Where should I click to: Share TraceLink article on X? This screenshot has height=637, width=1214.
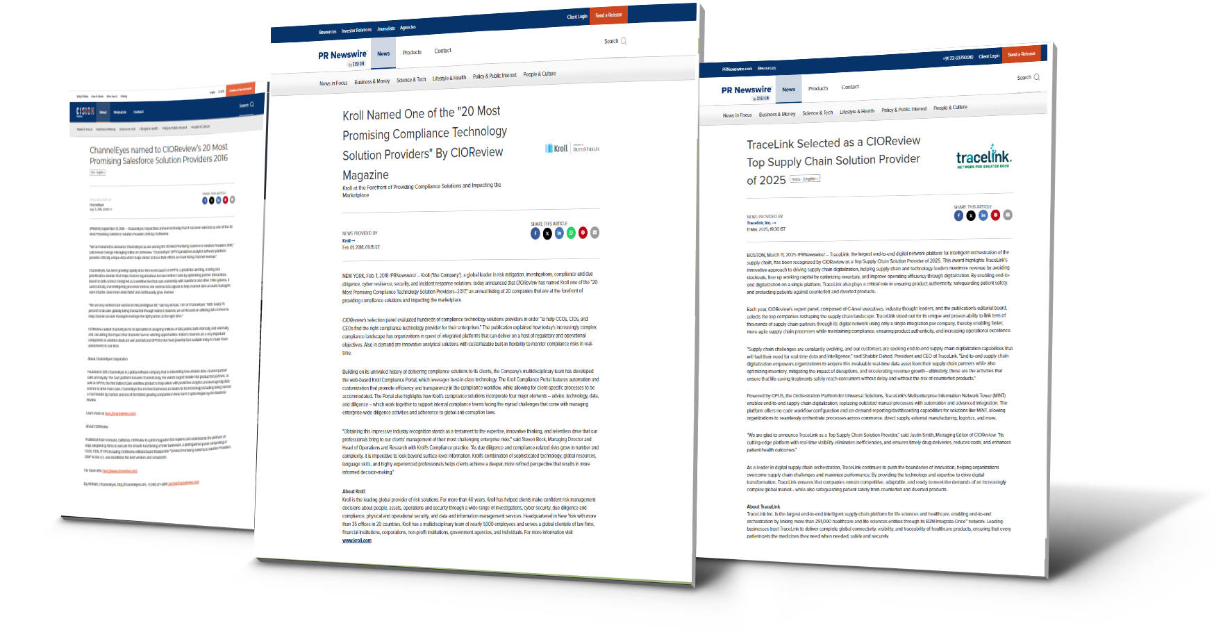tap(971, 216)
